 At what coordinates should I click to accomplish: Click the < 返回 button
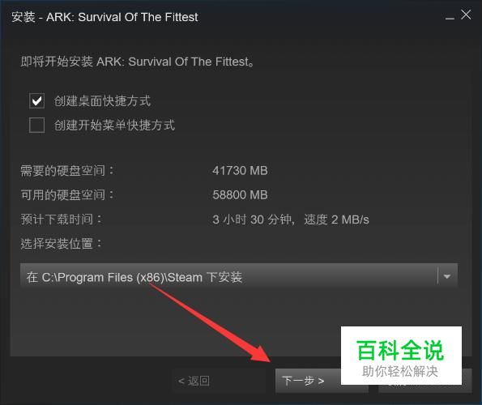219,381
